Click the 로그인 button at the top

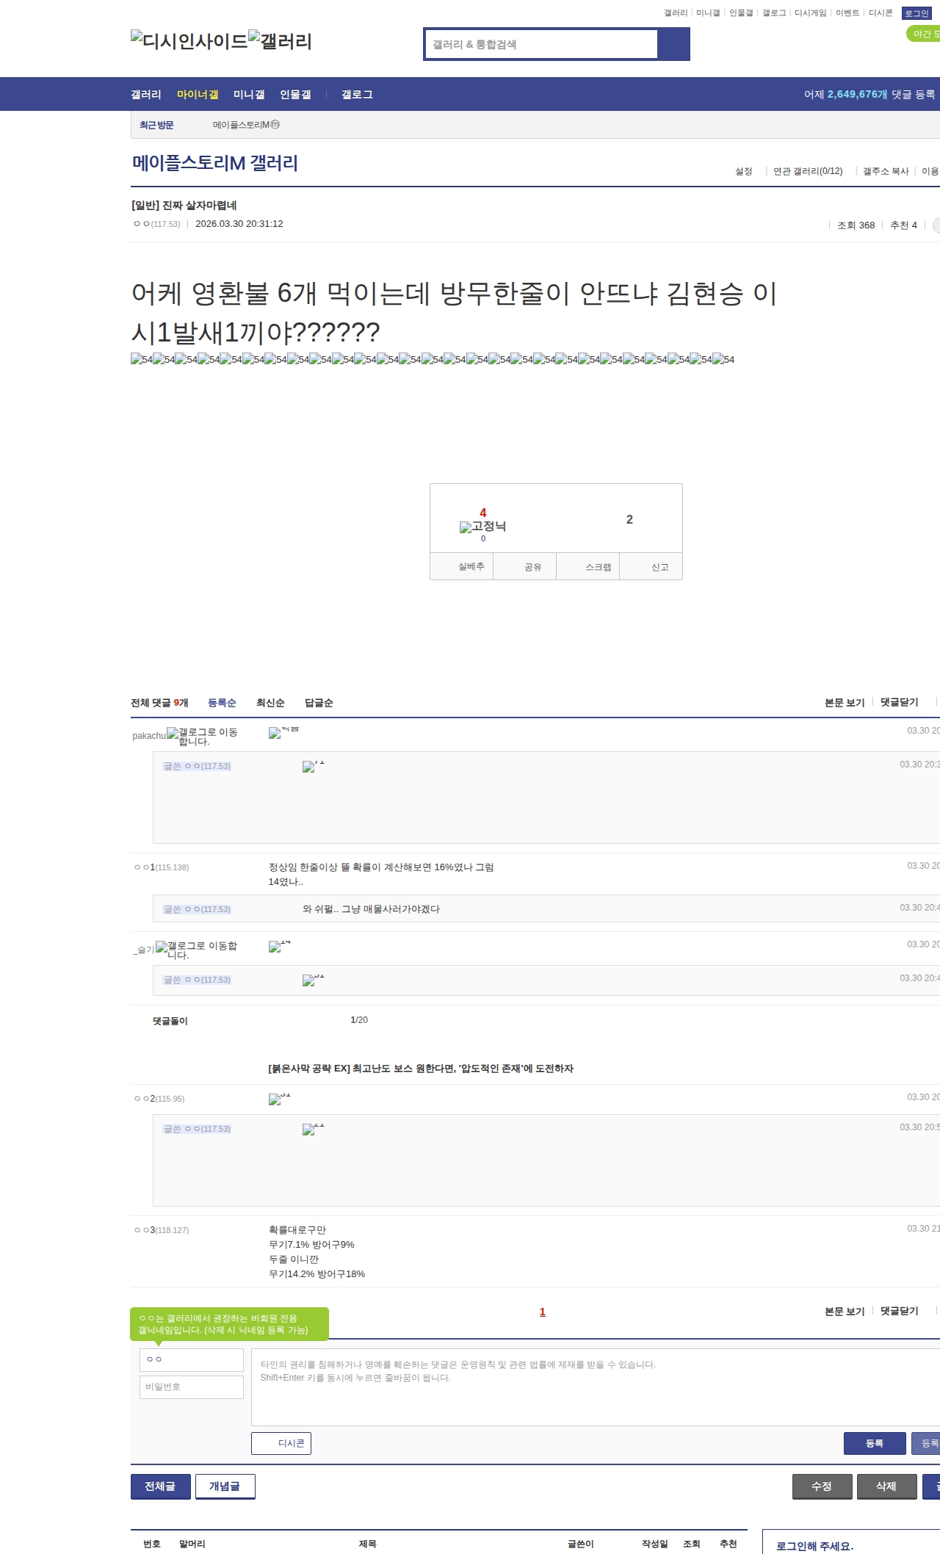pos(916,13)
